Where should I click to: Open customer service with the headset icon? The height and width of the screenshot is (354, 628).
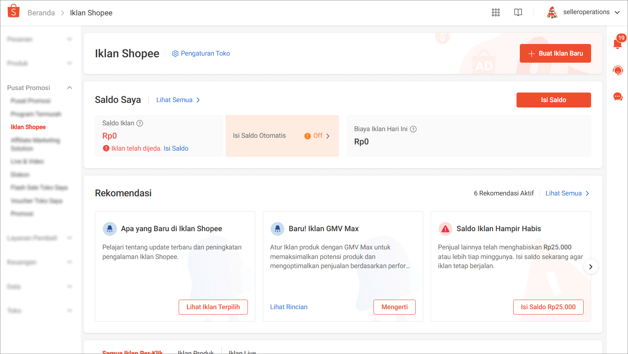tap(618, 71)
